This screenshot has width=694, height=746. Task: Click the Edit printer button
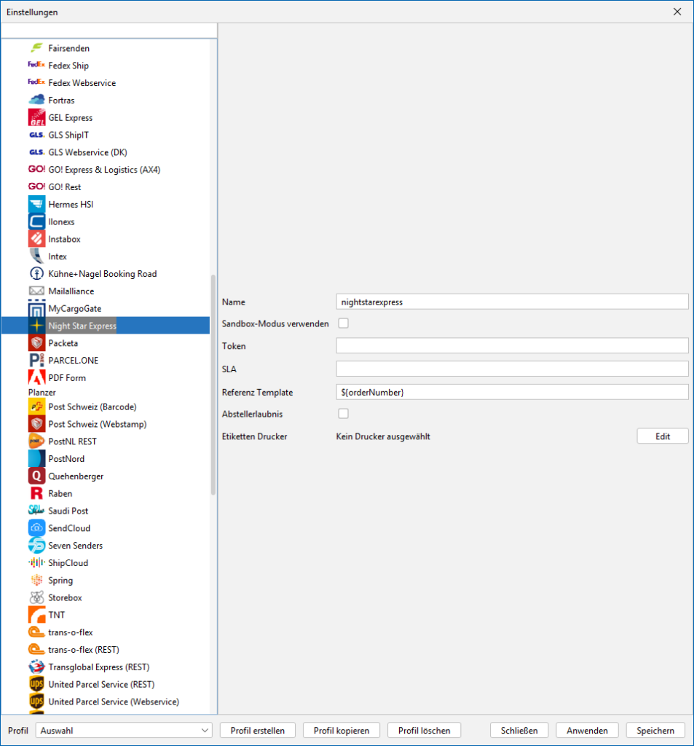click(662, 436)
